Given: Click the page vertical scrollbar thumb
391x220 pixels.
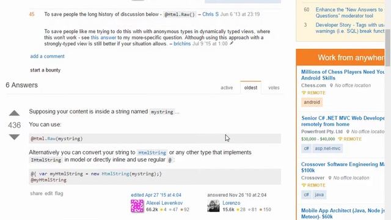Looking at the screenshot, I should click(x=388, y=48).
